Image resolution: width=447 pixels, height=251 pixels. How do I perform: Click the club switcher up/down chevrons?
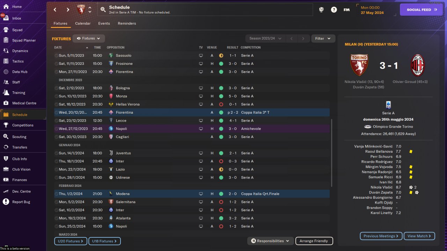(x=90, y=9)
